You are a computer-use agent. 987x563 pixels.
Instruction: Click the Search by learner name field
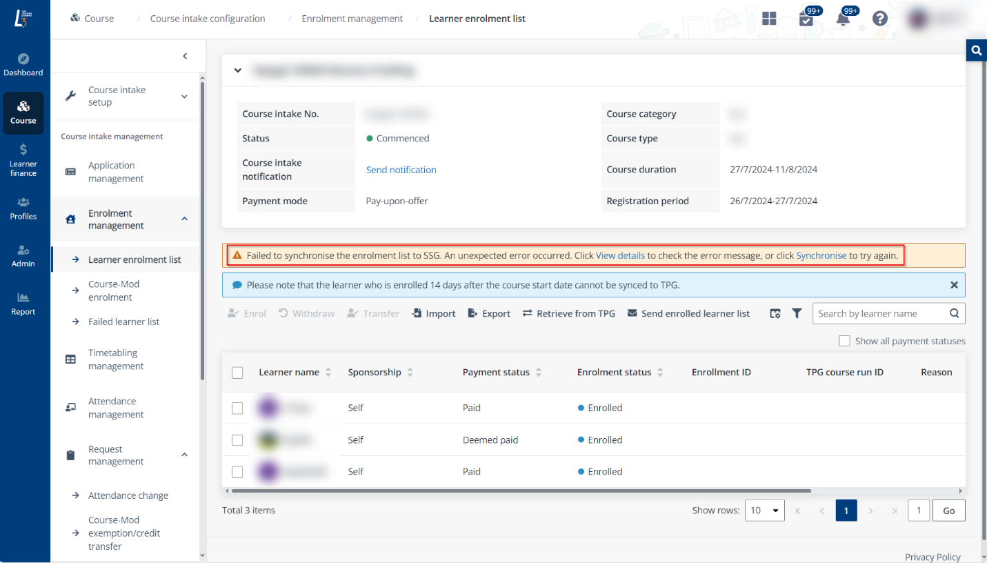(880, 313)
